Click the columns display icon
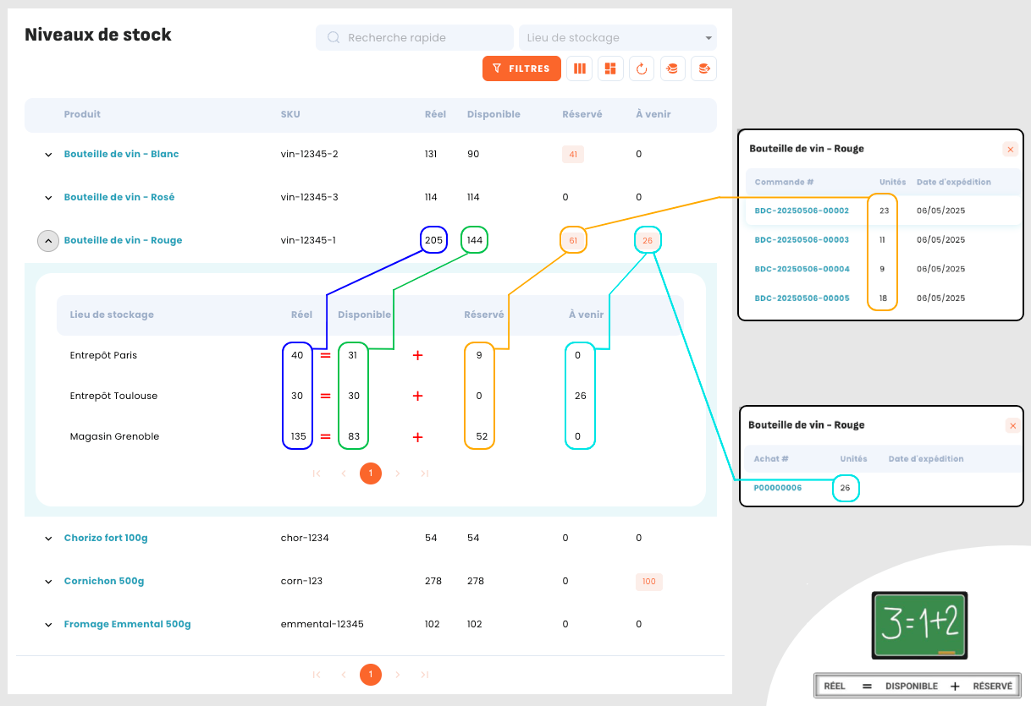 tap(581, 68)
